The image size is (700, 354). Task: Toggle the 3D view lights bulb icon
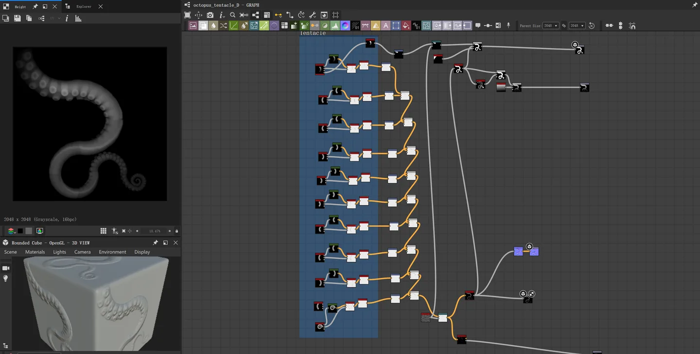[6, 278]
